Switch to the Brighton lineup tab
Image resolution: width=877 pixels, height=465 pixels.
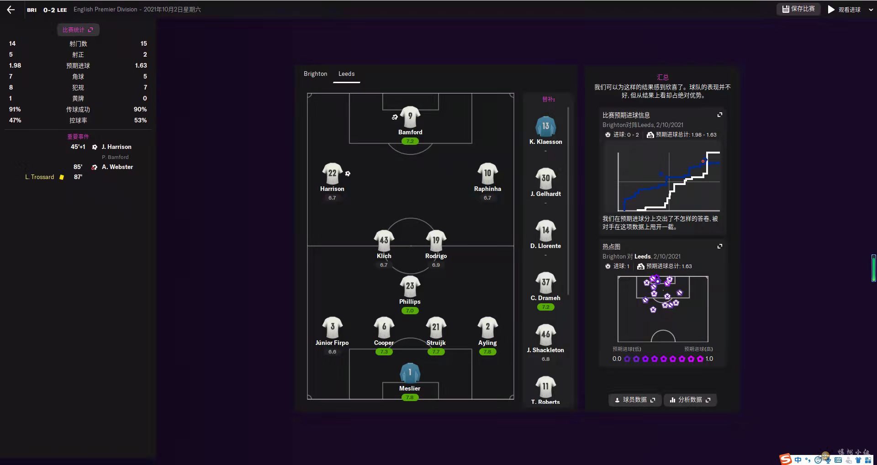(315, 74)
